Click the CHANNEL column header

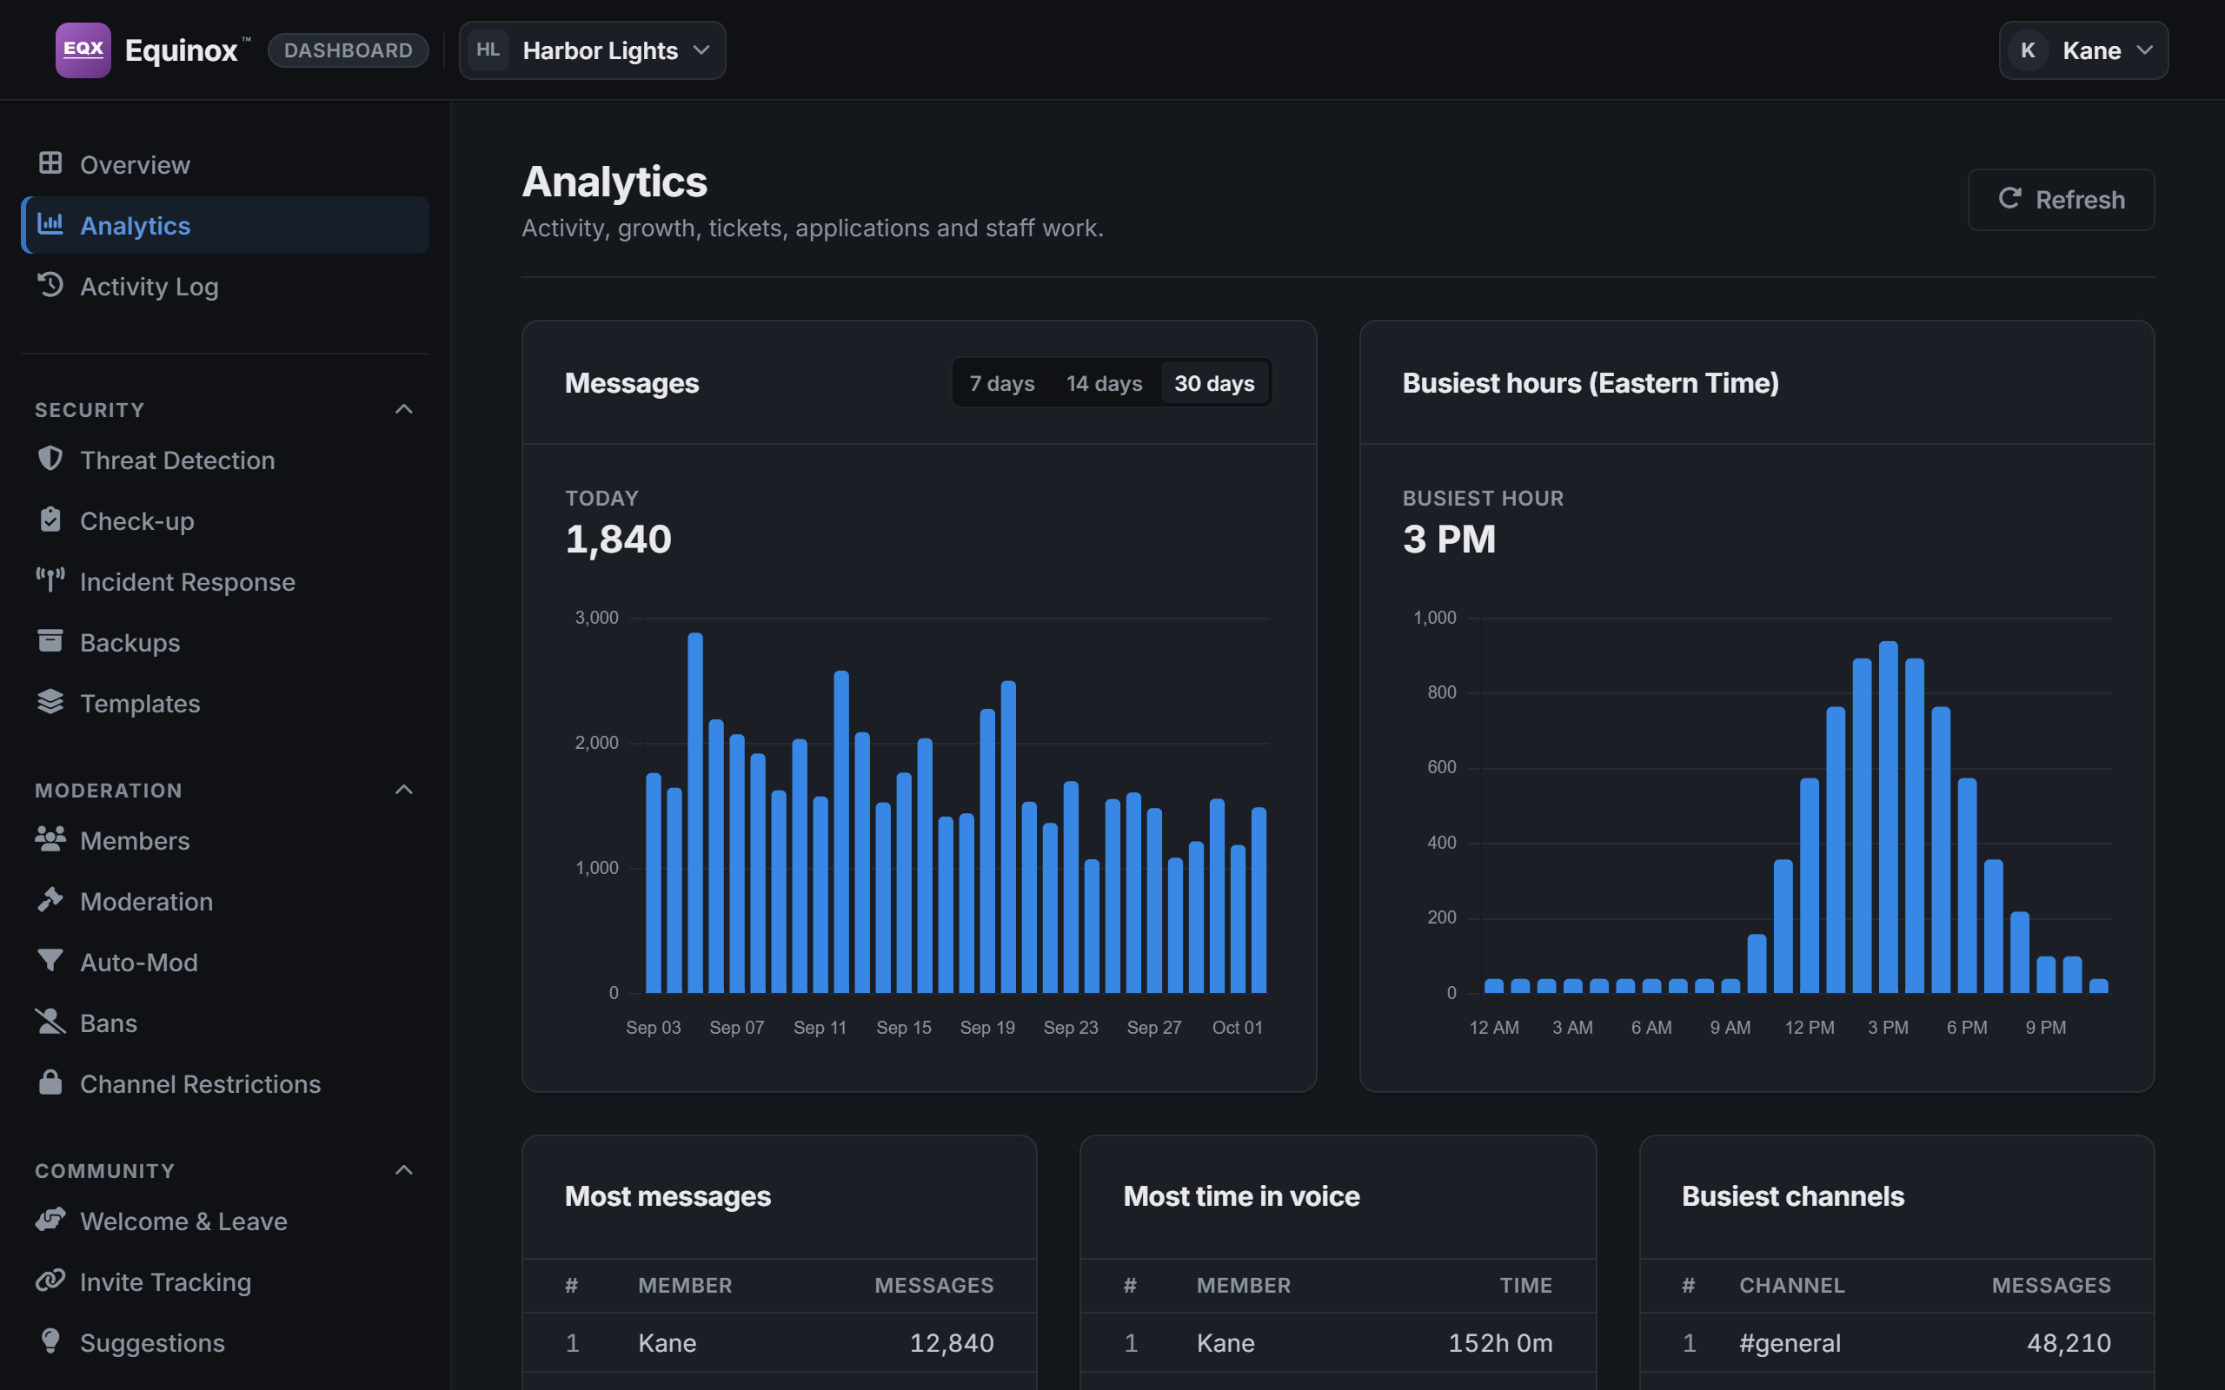tap(1791, 1284)
